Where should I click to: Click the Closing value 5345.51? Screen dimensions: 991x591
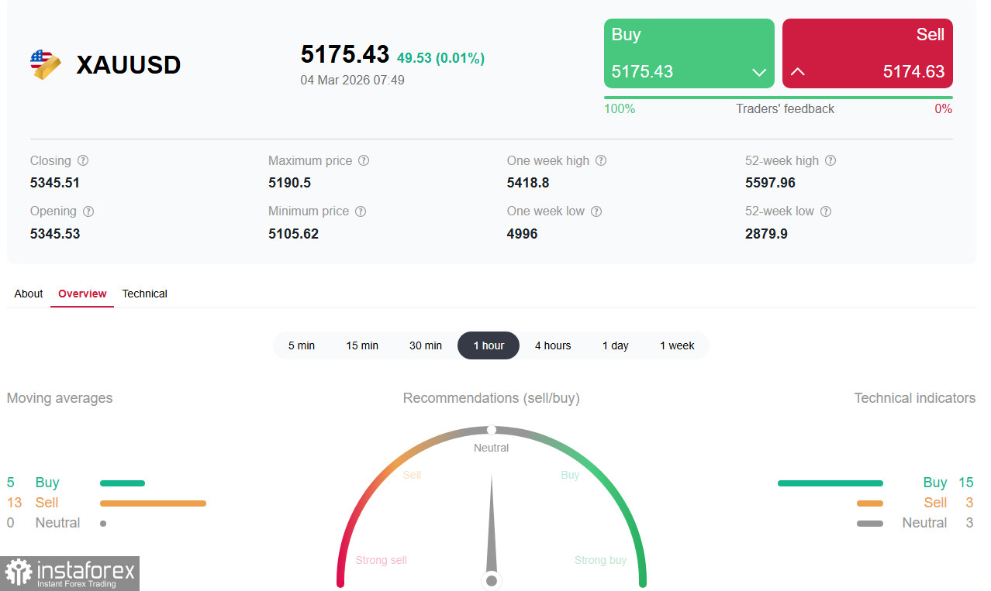coord(55,183)
